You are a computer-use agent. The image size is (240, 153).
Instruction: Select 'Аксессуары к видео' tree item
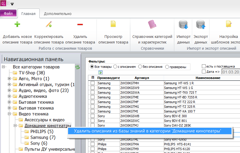[44, 120]
